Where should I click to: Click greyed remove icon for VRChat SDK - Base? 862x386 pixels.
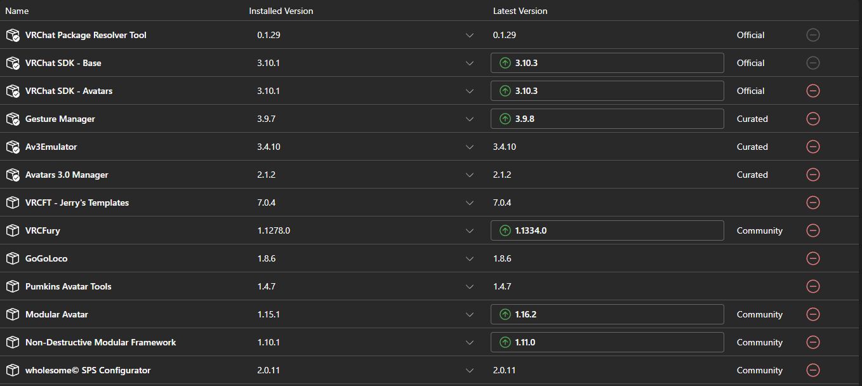(x=812, y=63)
